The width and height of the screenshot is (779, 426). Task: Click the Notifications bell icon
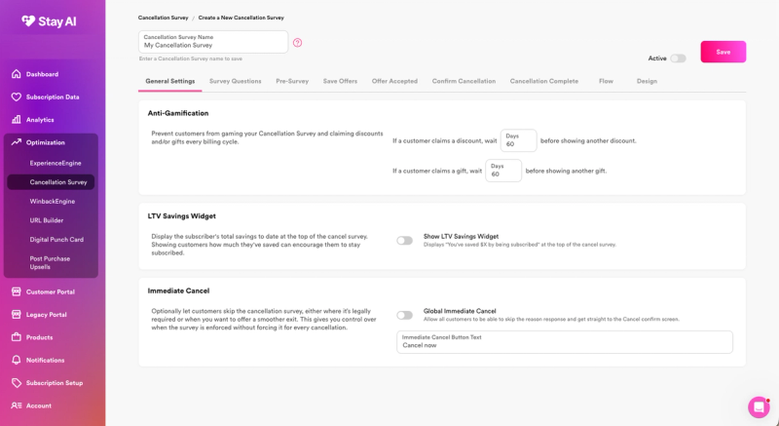tap(17, 360)
